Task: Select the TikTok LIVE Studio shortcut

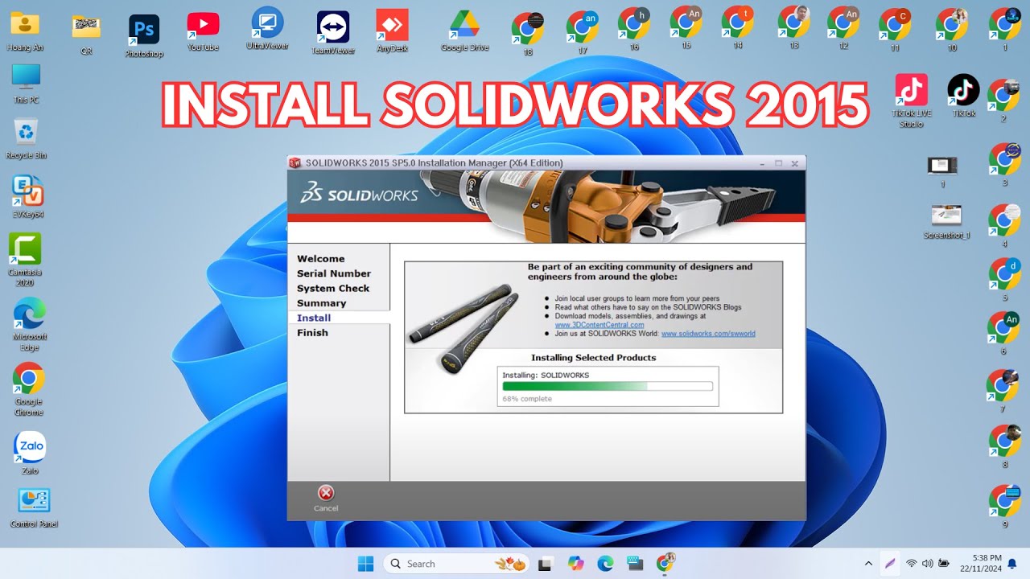Action: coord(911,101)
